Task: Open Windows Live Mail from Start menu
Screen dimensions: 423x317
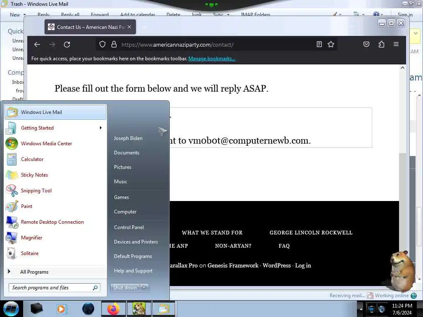Action: pyautogui.click(x=55, y=112)
